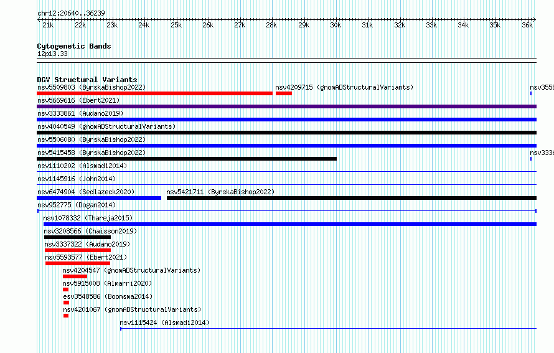Viewport: 554px width, 353px height.
Task: Select the blue nsv6474904 variant bar
Action: coord(99,198)
